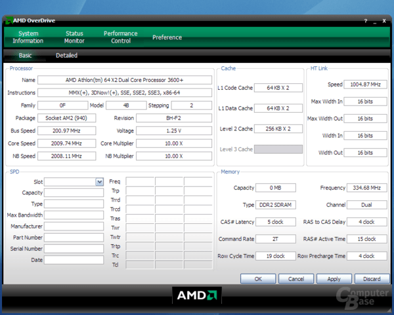Click RAS to CAS Delay value
The height and width of the screenshot is (315, 394).
[x=367, y=222]
